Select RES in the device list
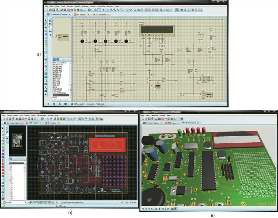 (x=55, y=87)
